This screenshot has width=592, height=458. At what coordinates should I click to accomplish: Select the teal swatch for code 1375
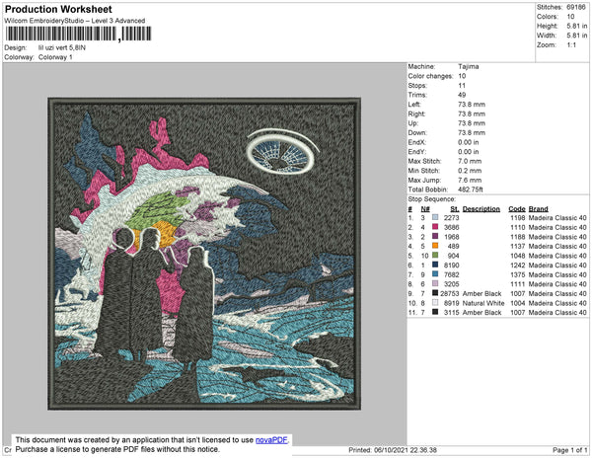click(435, 274)
